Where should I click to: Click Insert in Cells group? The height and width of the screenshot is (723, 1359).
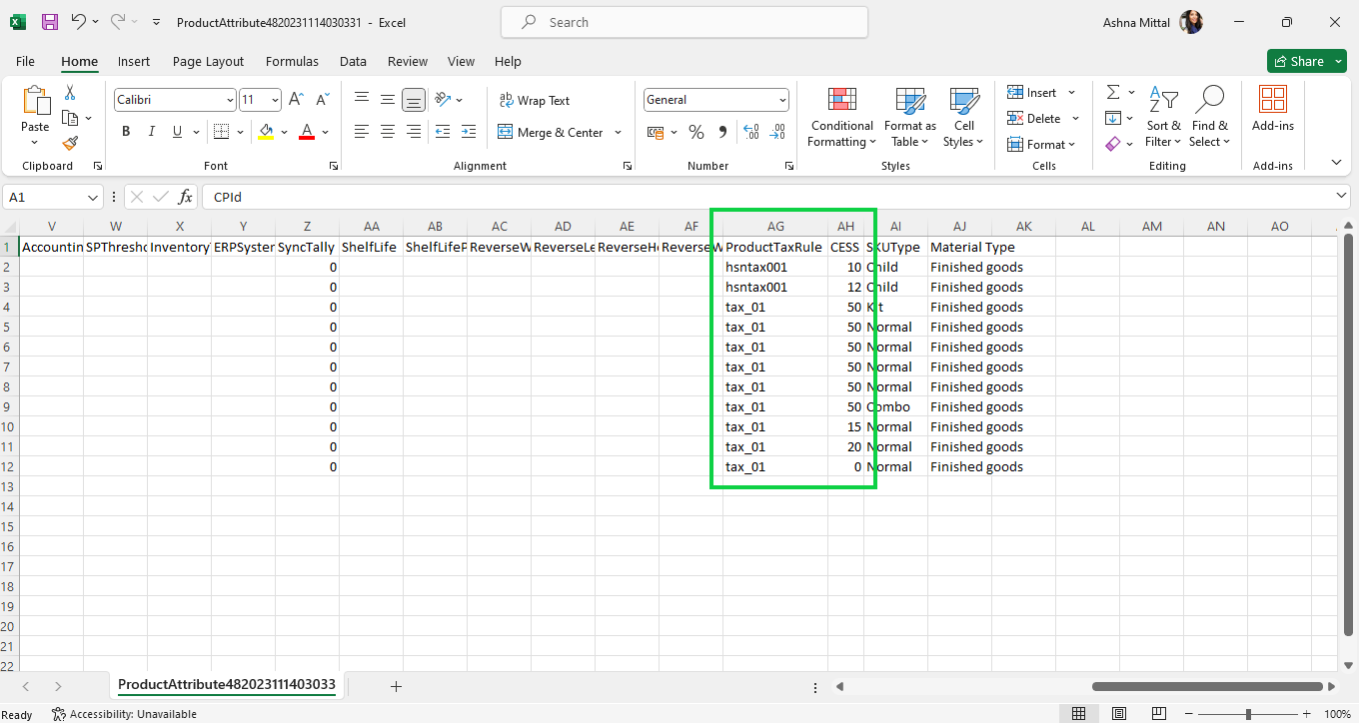coord(1040,92)
